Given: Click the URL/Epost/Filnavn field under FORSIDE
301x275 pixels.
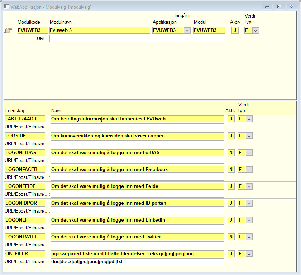Looking at the screenshot, I should pos(138,144).
